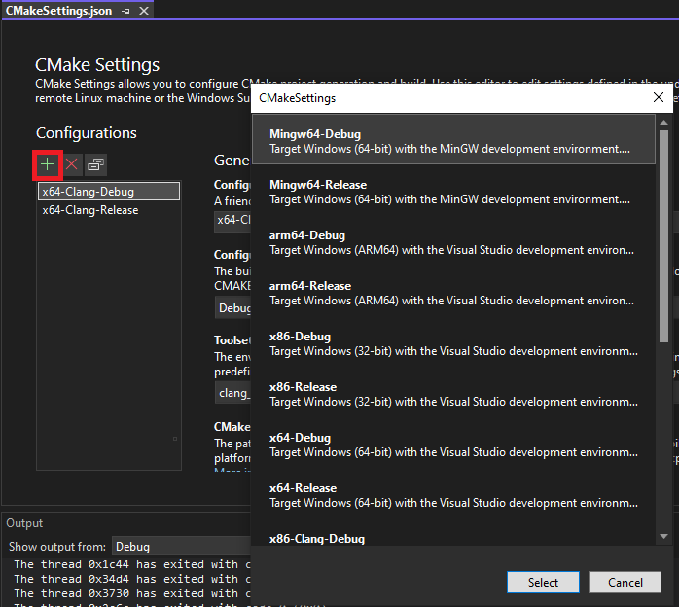Click the dialog scrollbar down arrow

[x=663, y=536]
